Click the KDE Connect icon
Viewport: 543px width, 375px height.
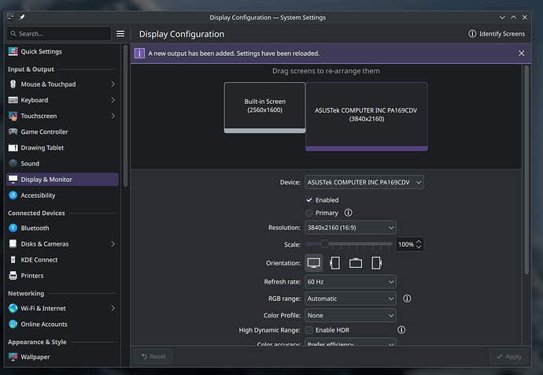coord(13,260)
